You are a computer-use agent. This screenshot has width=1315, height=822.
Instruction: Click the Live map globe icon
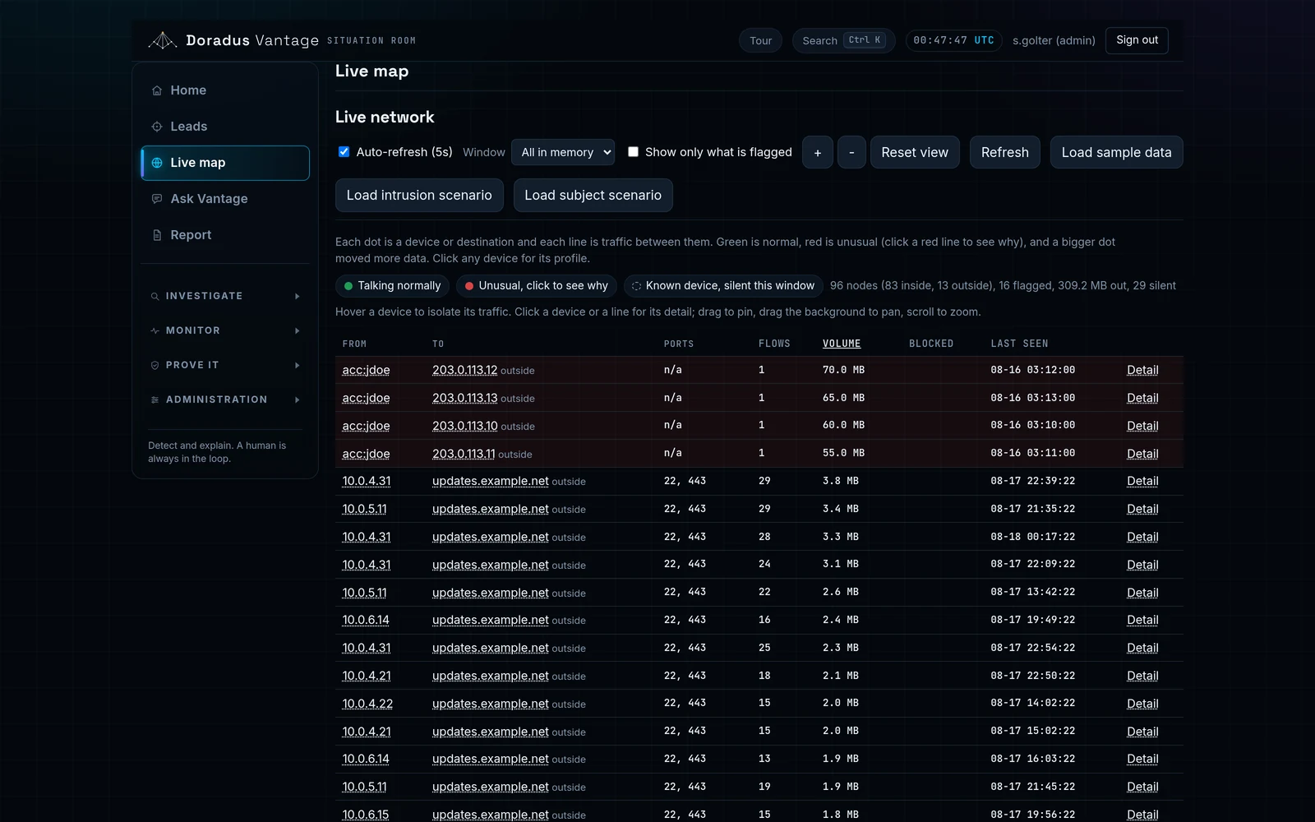(157, 163)
